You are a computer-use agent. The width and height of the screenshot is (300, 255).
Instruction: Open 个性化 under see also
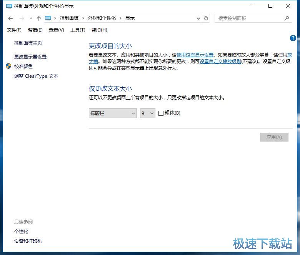[x=21, y=232]
